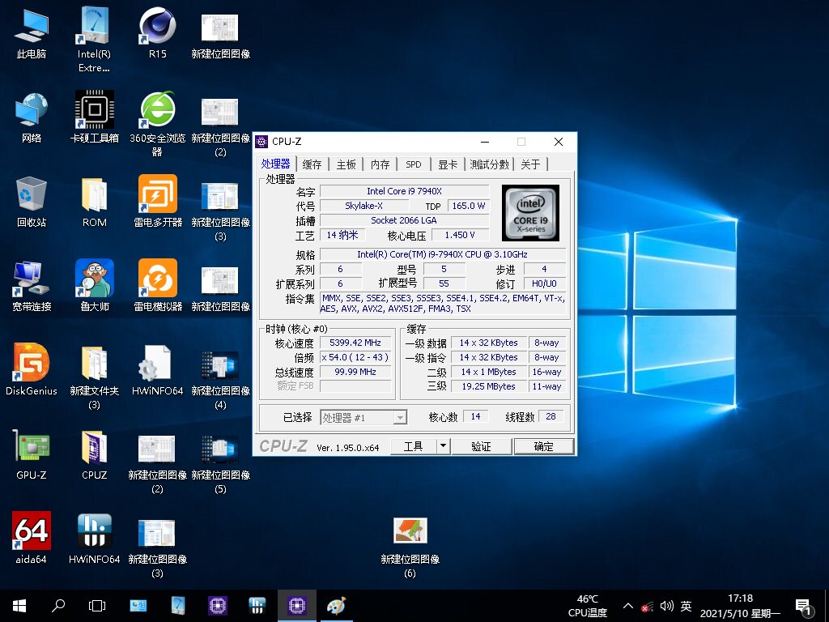The height and width of the screenshot is (622, 829).
Task: Show hidden tray icons chevron
Action: (x=627, y=606)
